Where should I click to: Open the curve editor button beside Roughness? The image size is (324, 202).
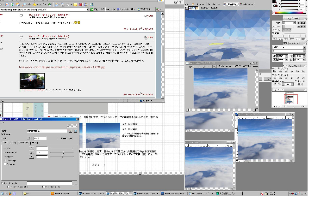click(x=32, y=157)
